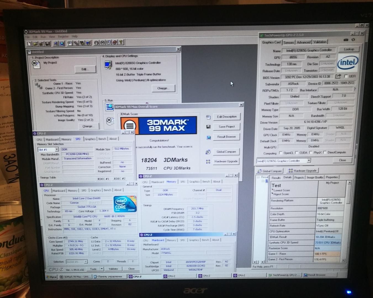Screen dimensions: 373x298
Task: Click the Global Compare globe icon in score dialog
Action: click(x=208, y=152)
